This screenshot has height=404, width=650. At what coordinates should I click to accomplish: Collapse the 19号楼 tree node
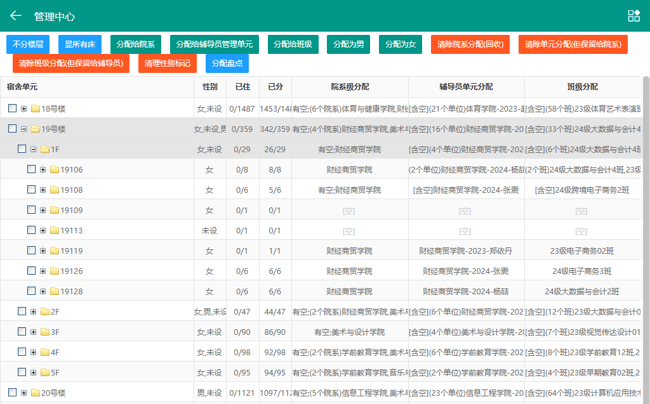(x=24, y=129)
